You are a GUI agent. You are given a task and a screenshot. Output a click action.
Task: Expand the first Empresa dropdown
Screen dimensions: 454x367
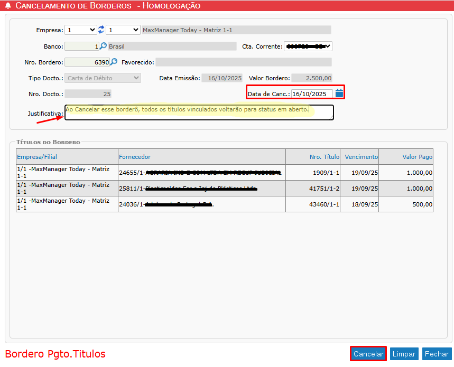click(81, 30)
